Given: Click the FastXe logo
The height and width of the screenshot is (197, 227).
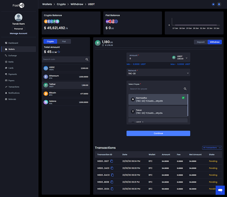Looking at the screenshot, I should pos(19,6).
